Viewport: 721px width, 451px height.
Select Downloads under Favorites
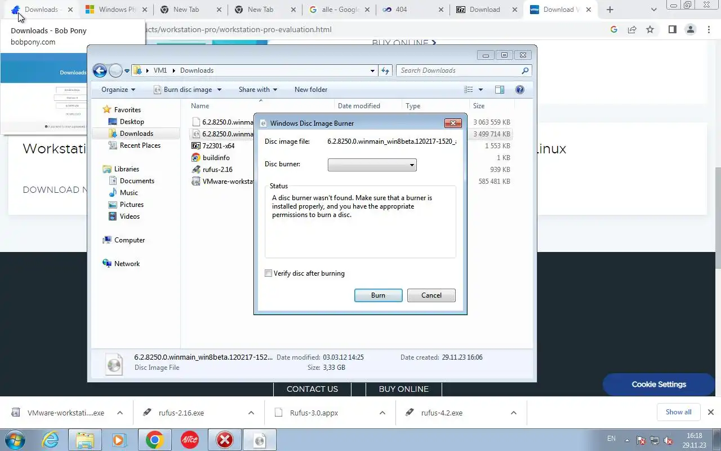pyautogui.click(x=136, y=134)
